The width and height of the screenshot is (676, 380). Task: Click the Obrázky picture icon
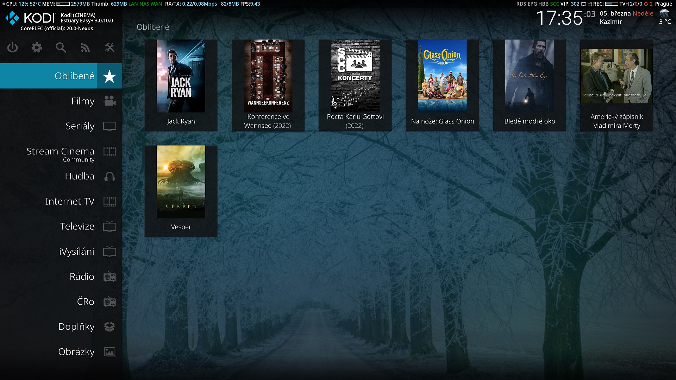[109, 352]
